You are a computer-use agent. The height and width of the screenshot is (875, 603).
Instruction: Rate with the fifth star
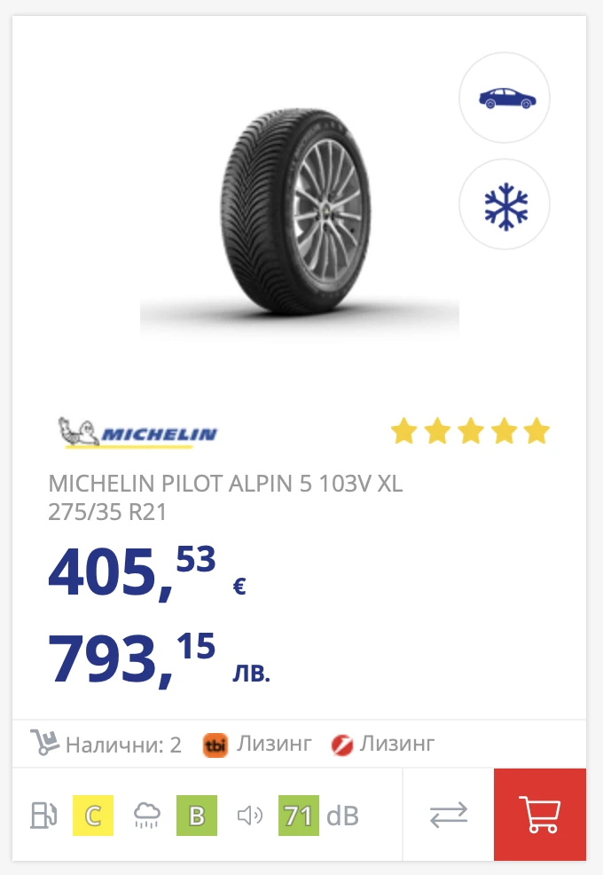(x=536, y=430)
